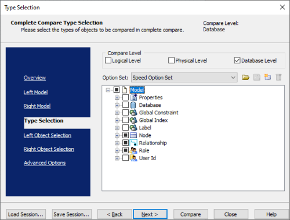Select the User Id tree item
This screenshot has width=290, height=220.
147,158
